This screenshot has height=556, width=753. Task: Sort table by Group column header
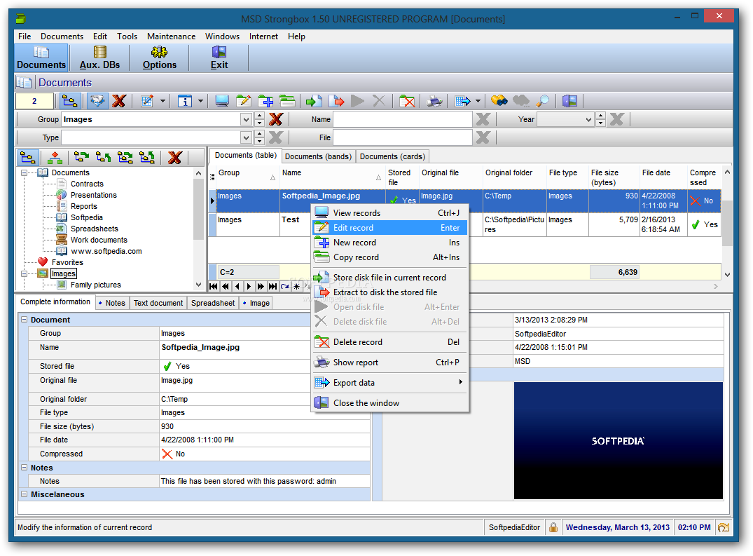pyautogui.click(x=247, y=177)
